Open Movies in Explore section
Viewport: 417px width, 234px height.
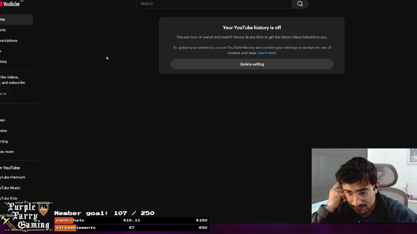(x=3, y=131)
